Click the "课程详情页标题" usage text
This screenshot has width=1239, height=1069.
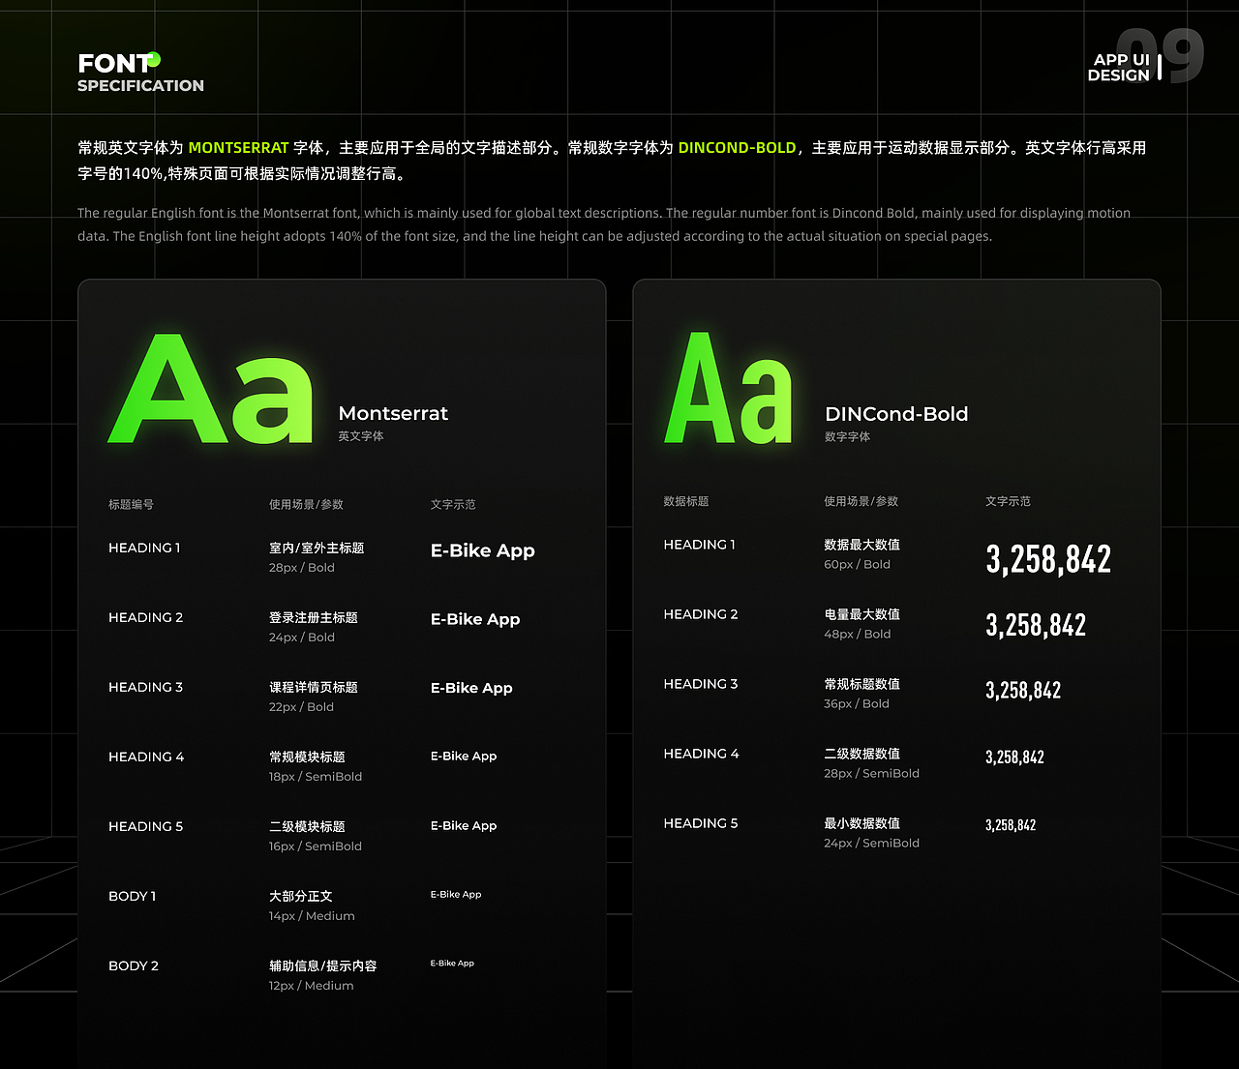pos(314,687)
